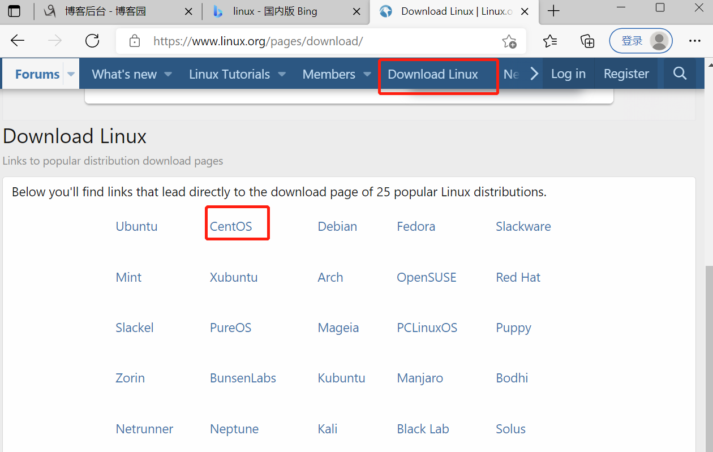Click the address bar URL
Viewport: 713px width, 452px height.
pyautogui.click(x=258, y=41)
